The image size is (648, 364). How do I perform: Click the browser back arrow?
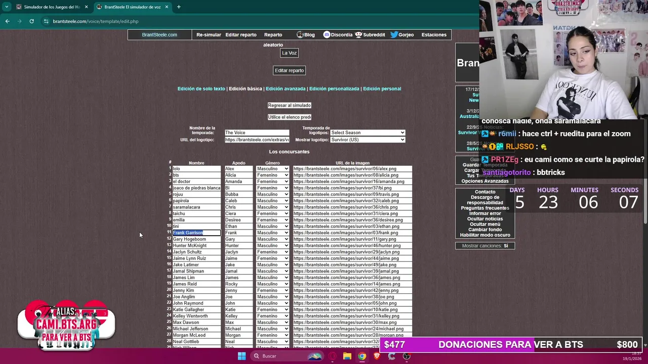(x=7, y=21)
